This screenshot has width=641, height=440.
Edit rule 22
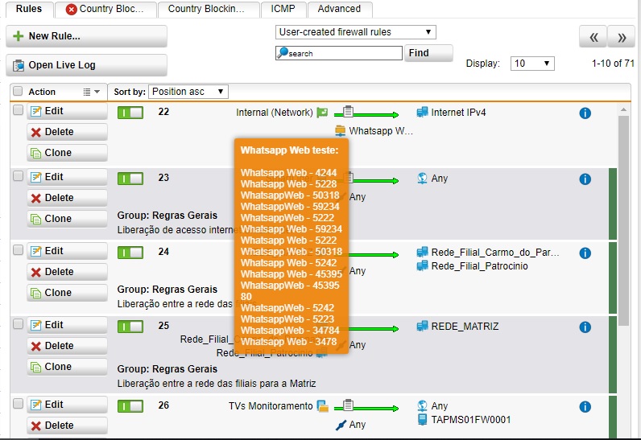pyautogui.click(x=68, y=111)
